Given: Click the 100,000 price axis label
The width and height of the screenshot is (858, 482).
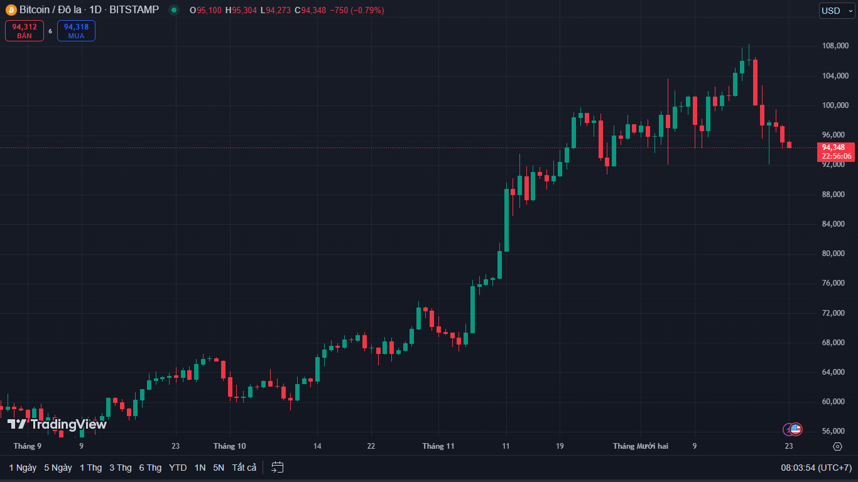Looking at the screenshot, I should tap(835, 105).
